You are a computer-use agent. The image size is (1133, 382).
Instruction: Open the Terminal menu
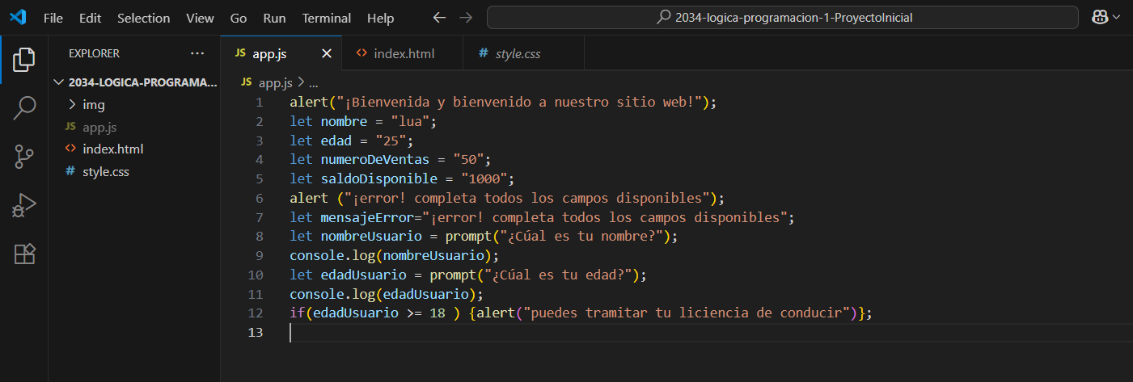pyautogui.click(x=327, y=18)
